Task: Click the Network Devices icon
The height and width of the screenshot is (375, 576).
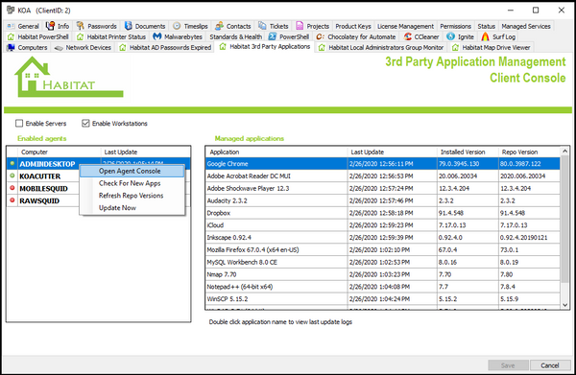Action: [59, 48]
